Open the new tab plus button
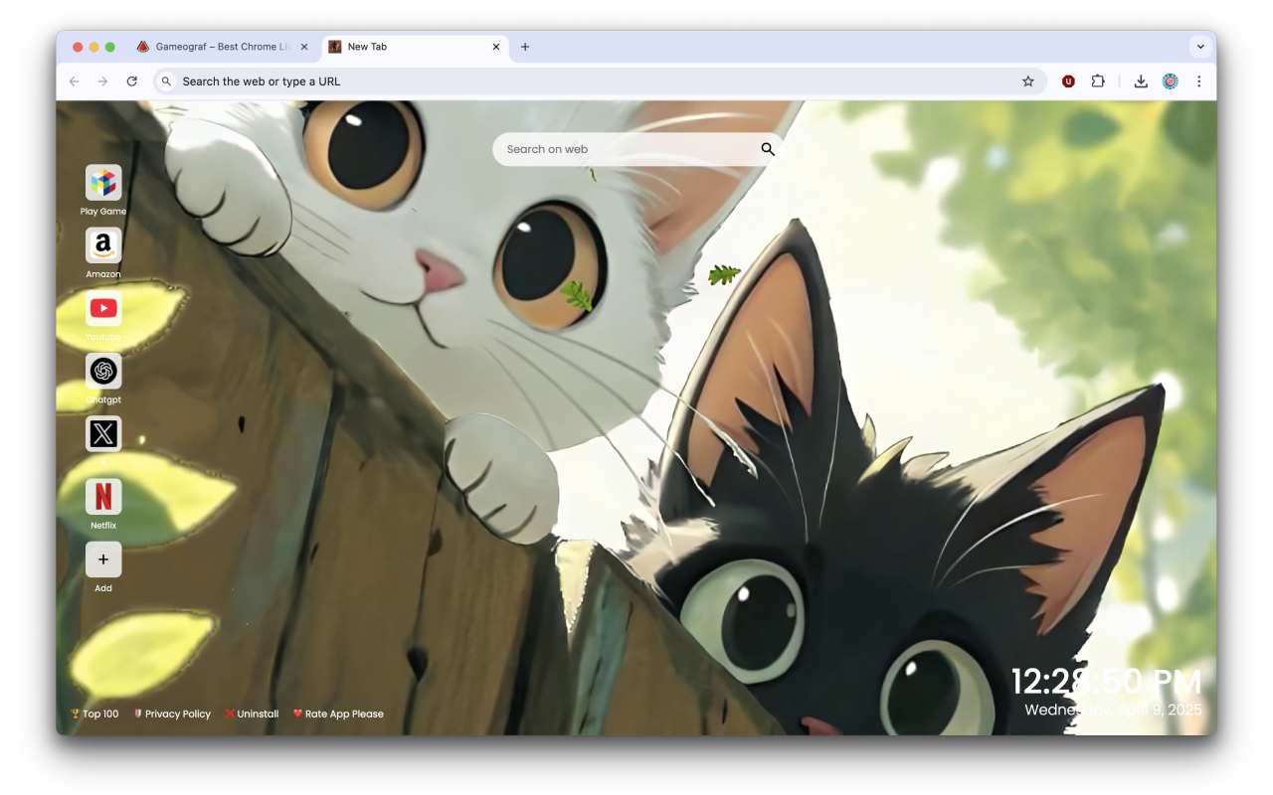 pos(525,46)
